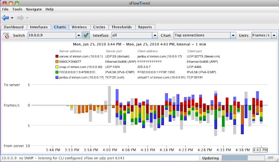Image resolution: width=279 pixels, height=162 pixels.
Task: Switch to the Dashboard tab
Action: 14,27
